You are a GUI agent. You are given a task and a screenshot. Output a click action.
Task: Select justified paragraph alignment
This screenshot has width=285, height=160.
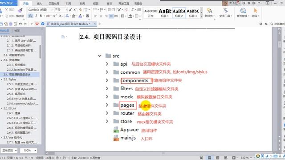(111, 16)
